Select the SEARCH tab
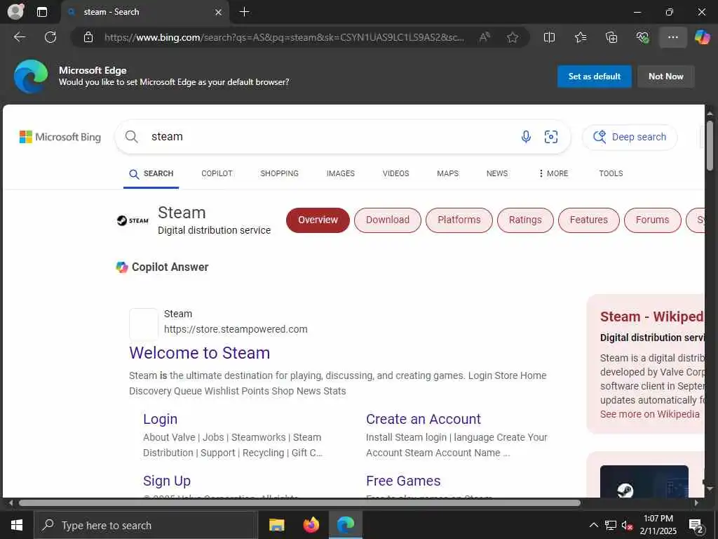Screen dimensions: 718x539 [151, 174]
